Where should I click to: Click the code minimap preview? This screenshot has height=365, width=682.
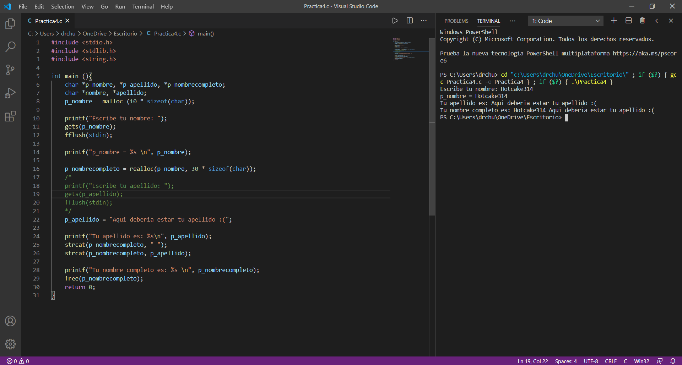pos(411,49)
